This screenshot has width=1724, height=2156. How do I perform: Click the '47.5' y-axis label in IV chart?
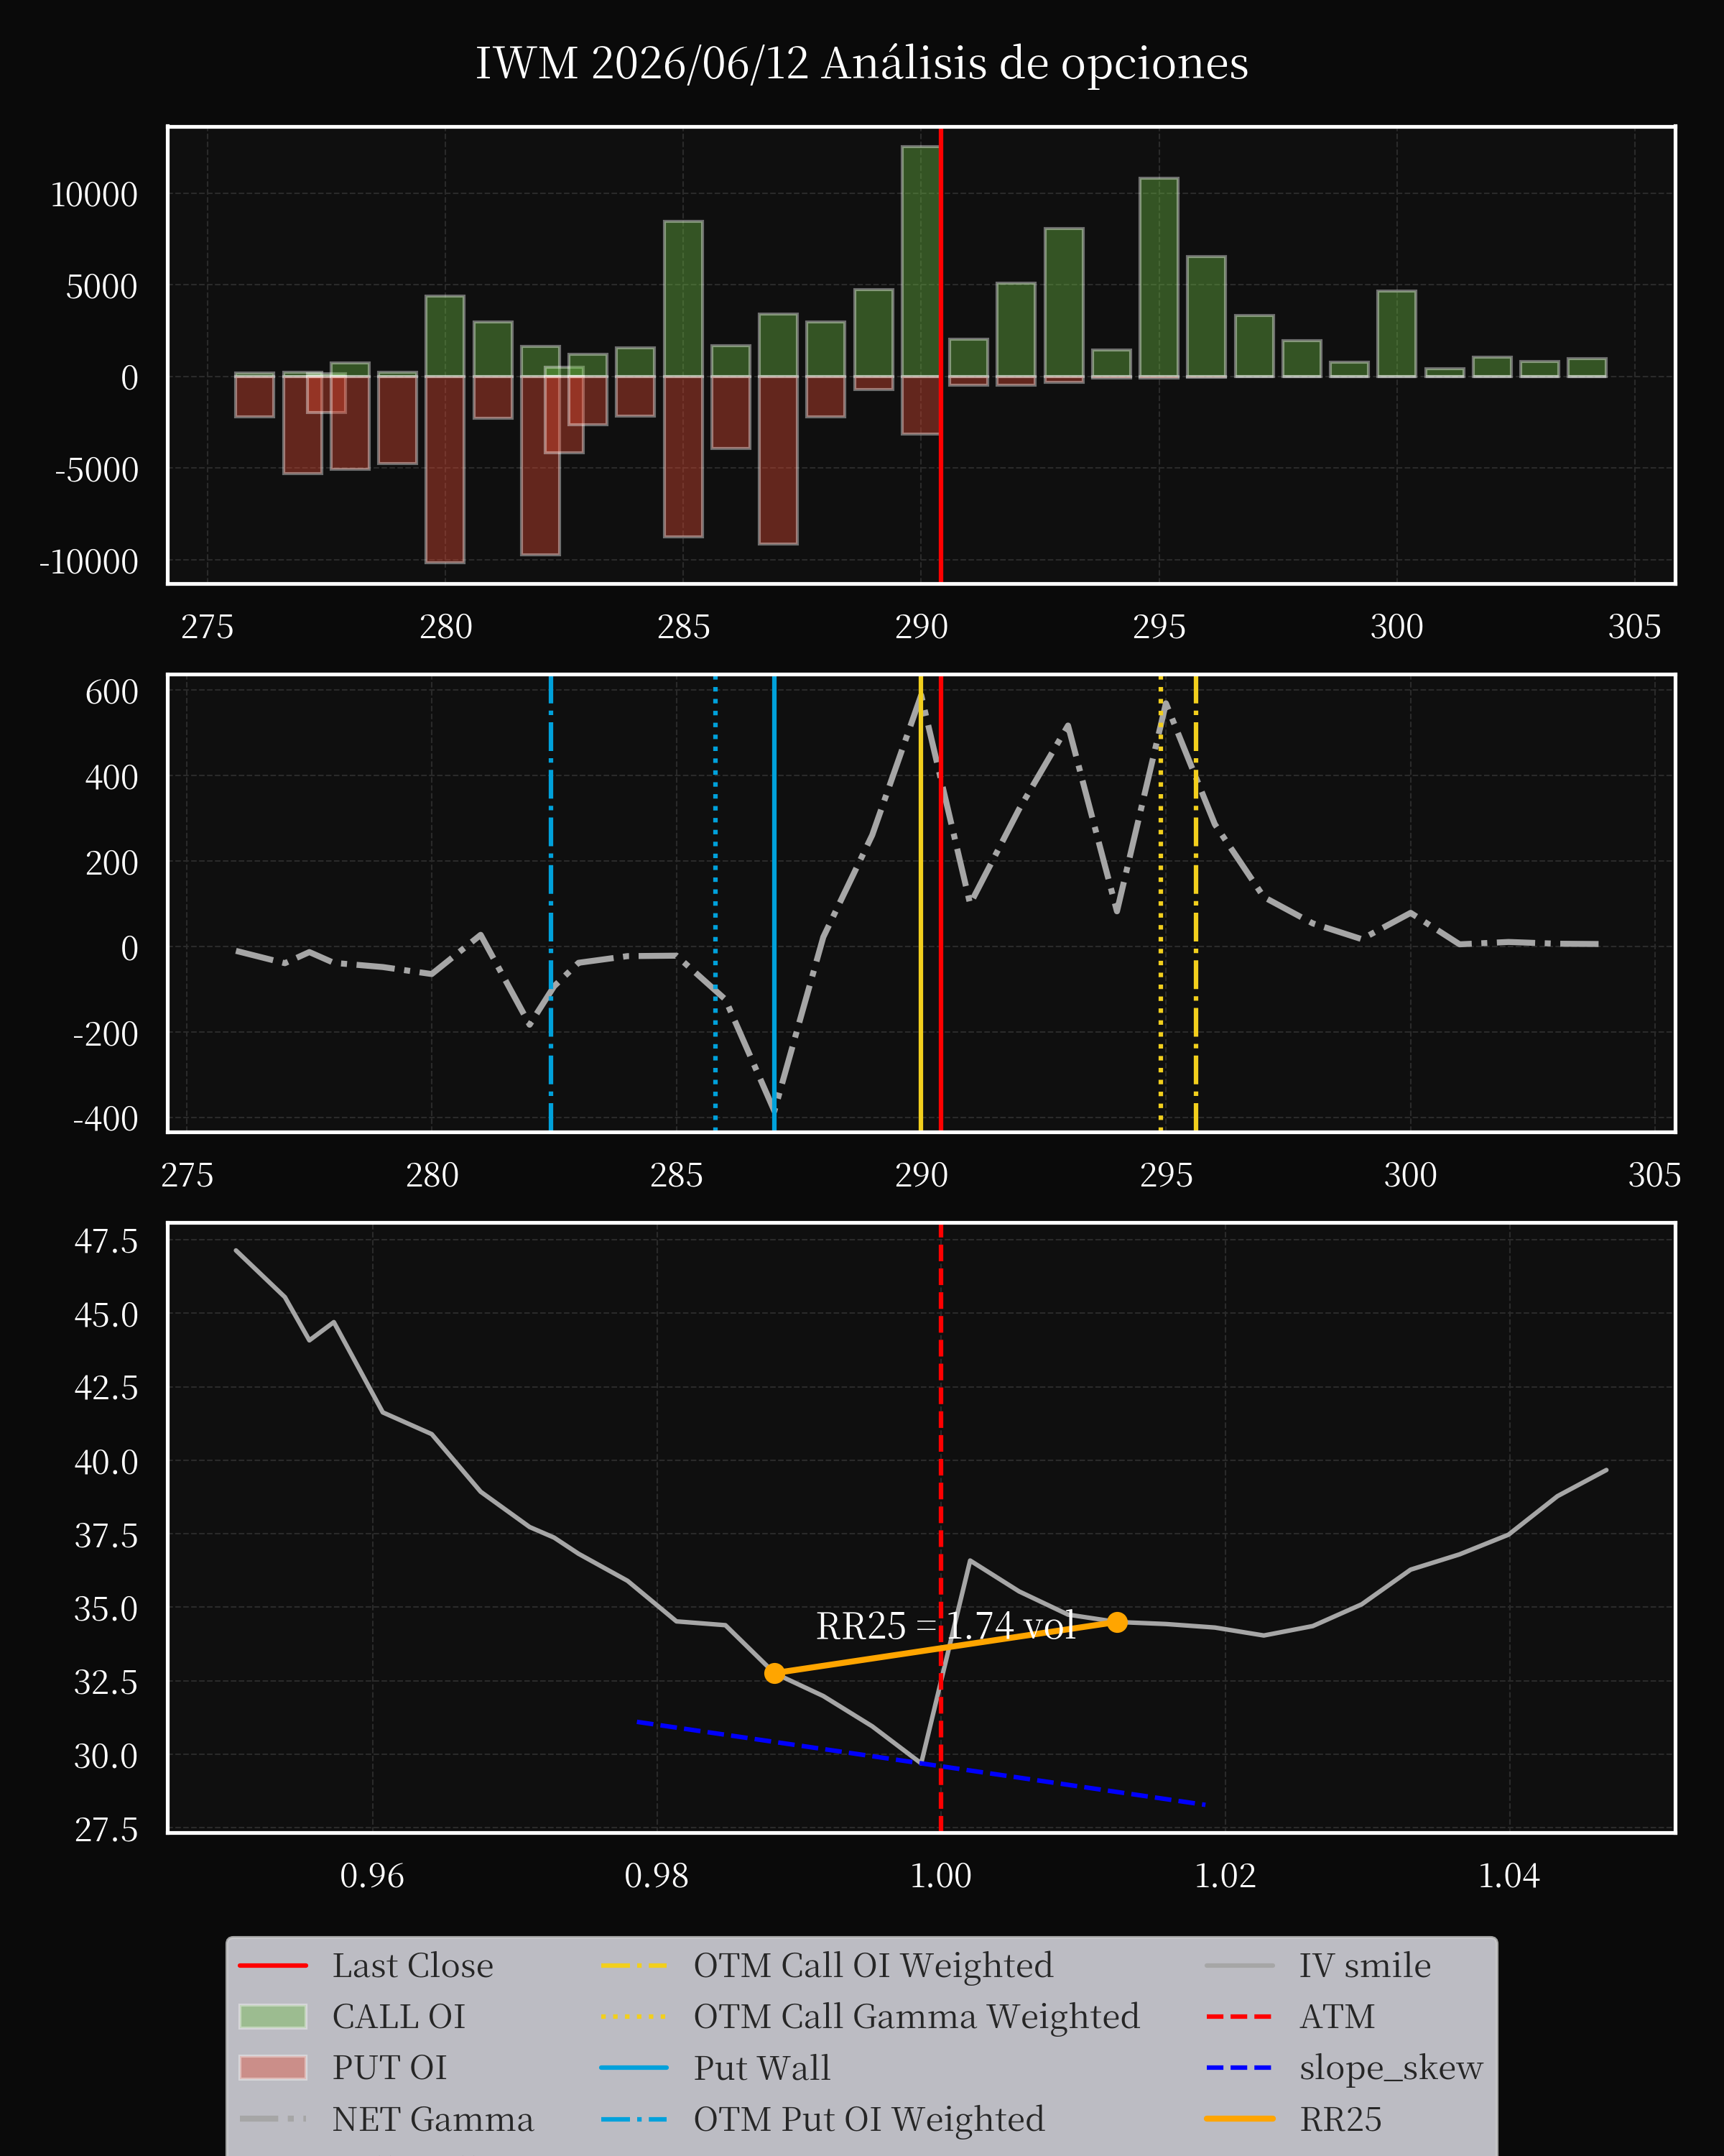pyautogui.click(x=106, y=1241)
